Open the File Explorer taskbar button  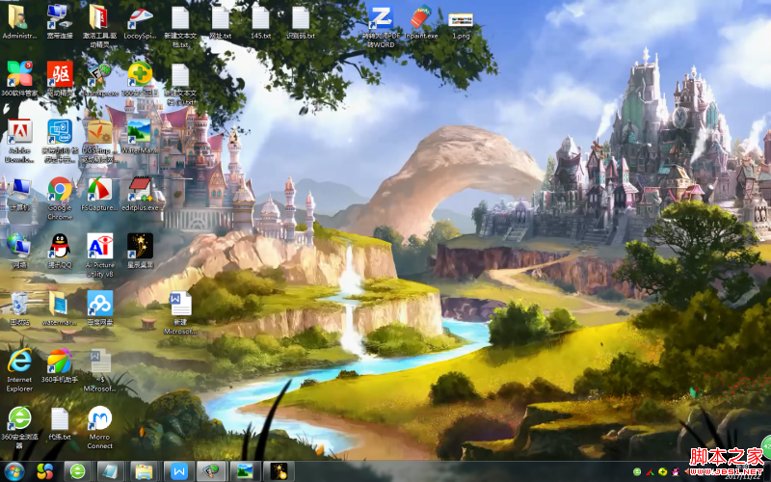coord(144,471)
